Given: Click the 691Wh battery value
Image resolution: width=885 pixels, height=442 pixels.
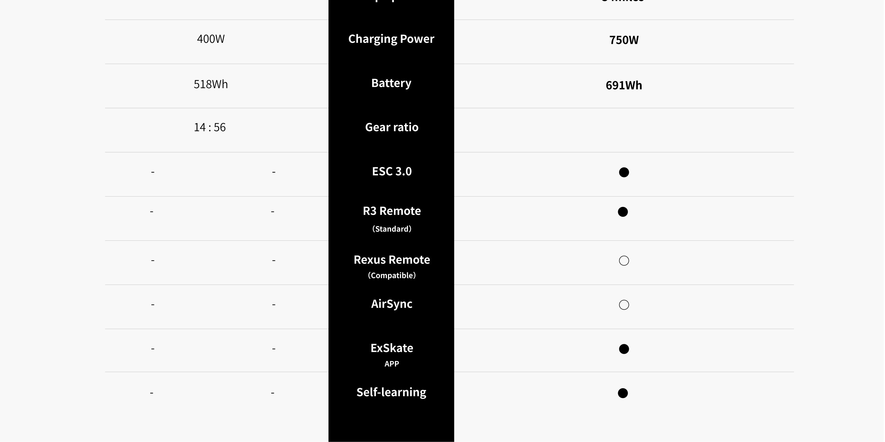Looking at the screenshot, I should pyautogui.click(x=624, y=85).
